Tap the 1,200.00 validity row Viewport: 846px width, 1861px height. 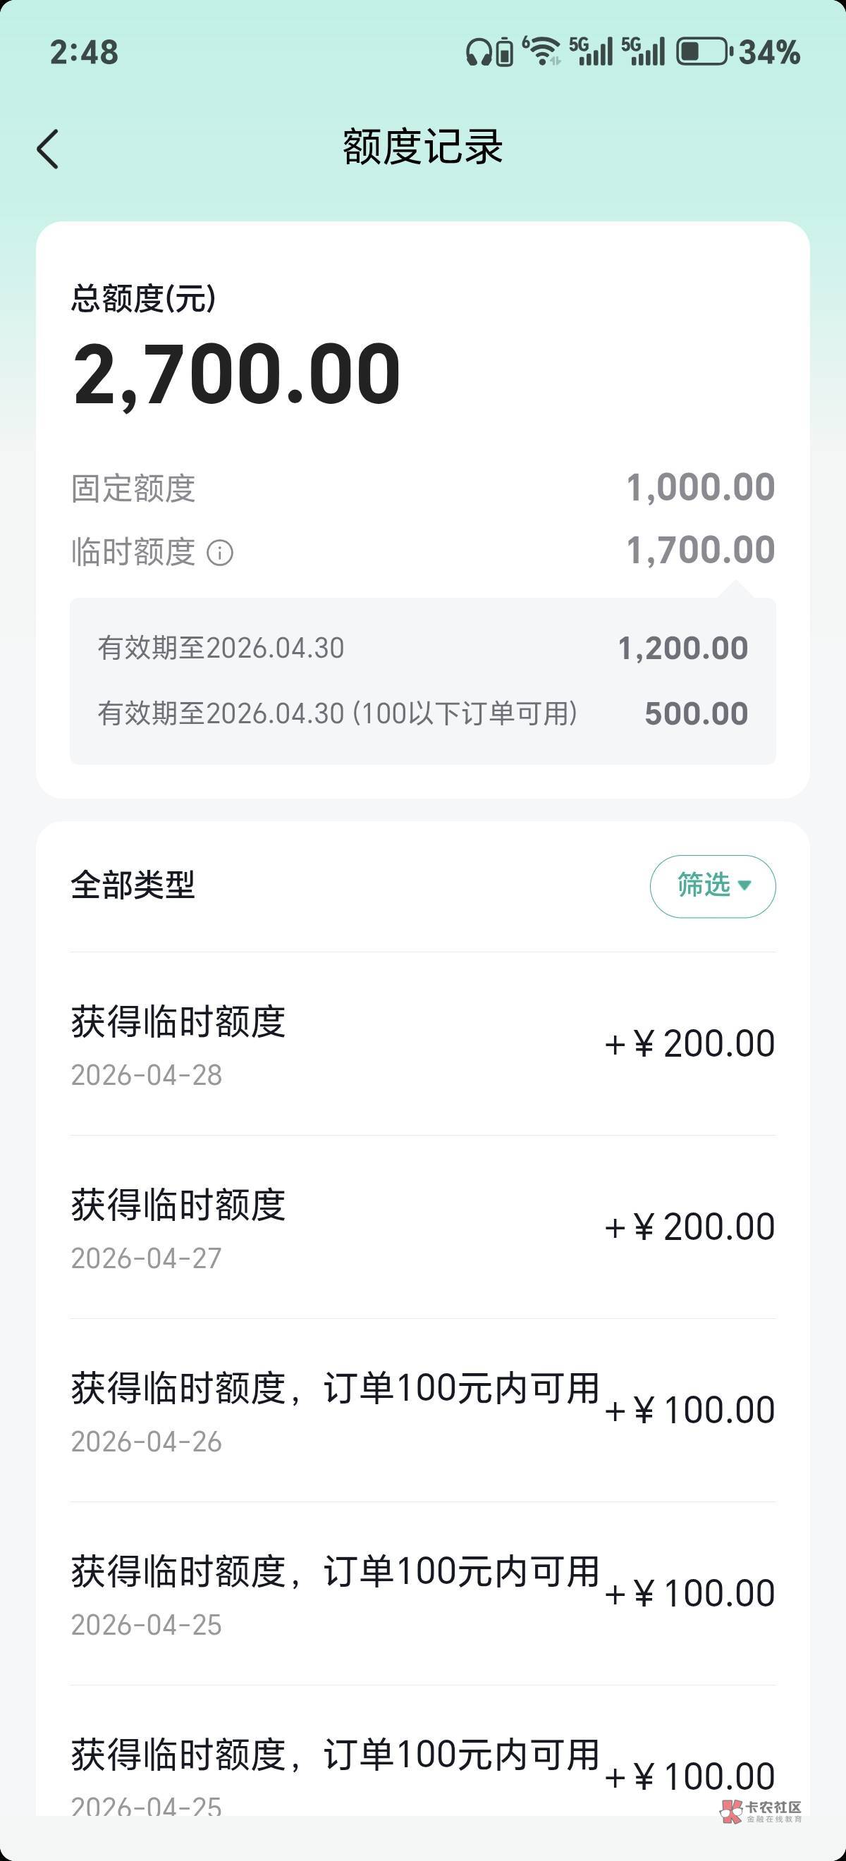tap(422, 648)
